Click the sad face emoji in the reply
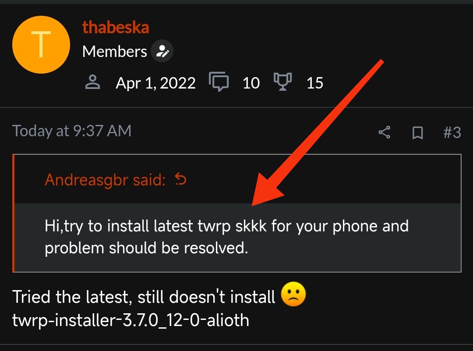 [x=293, y=294]
